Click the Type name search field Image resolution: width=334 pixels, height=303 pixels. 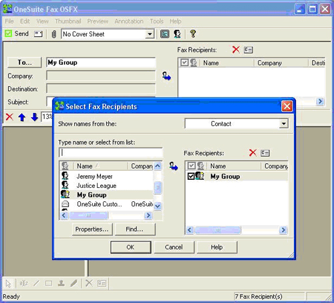pyautogui.click(x=111, y=153)
